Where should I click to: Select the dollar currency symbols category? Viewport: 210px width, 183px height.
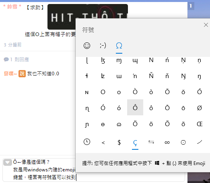[x=119, y=142]
